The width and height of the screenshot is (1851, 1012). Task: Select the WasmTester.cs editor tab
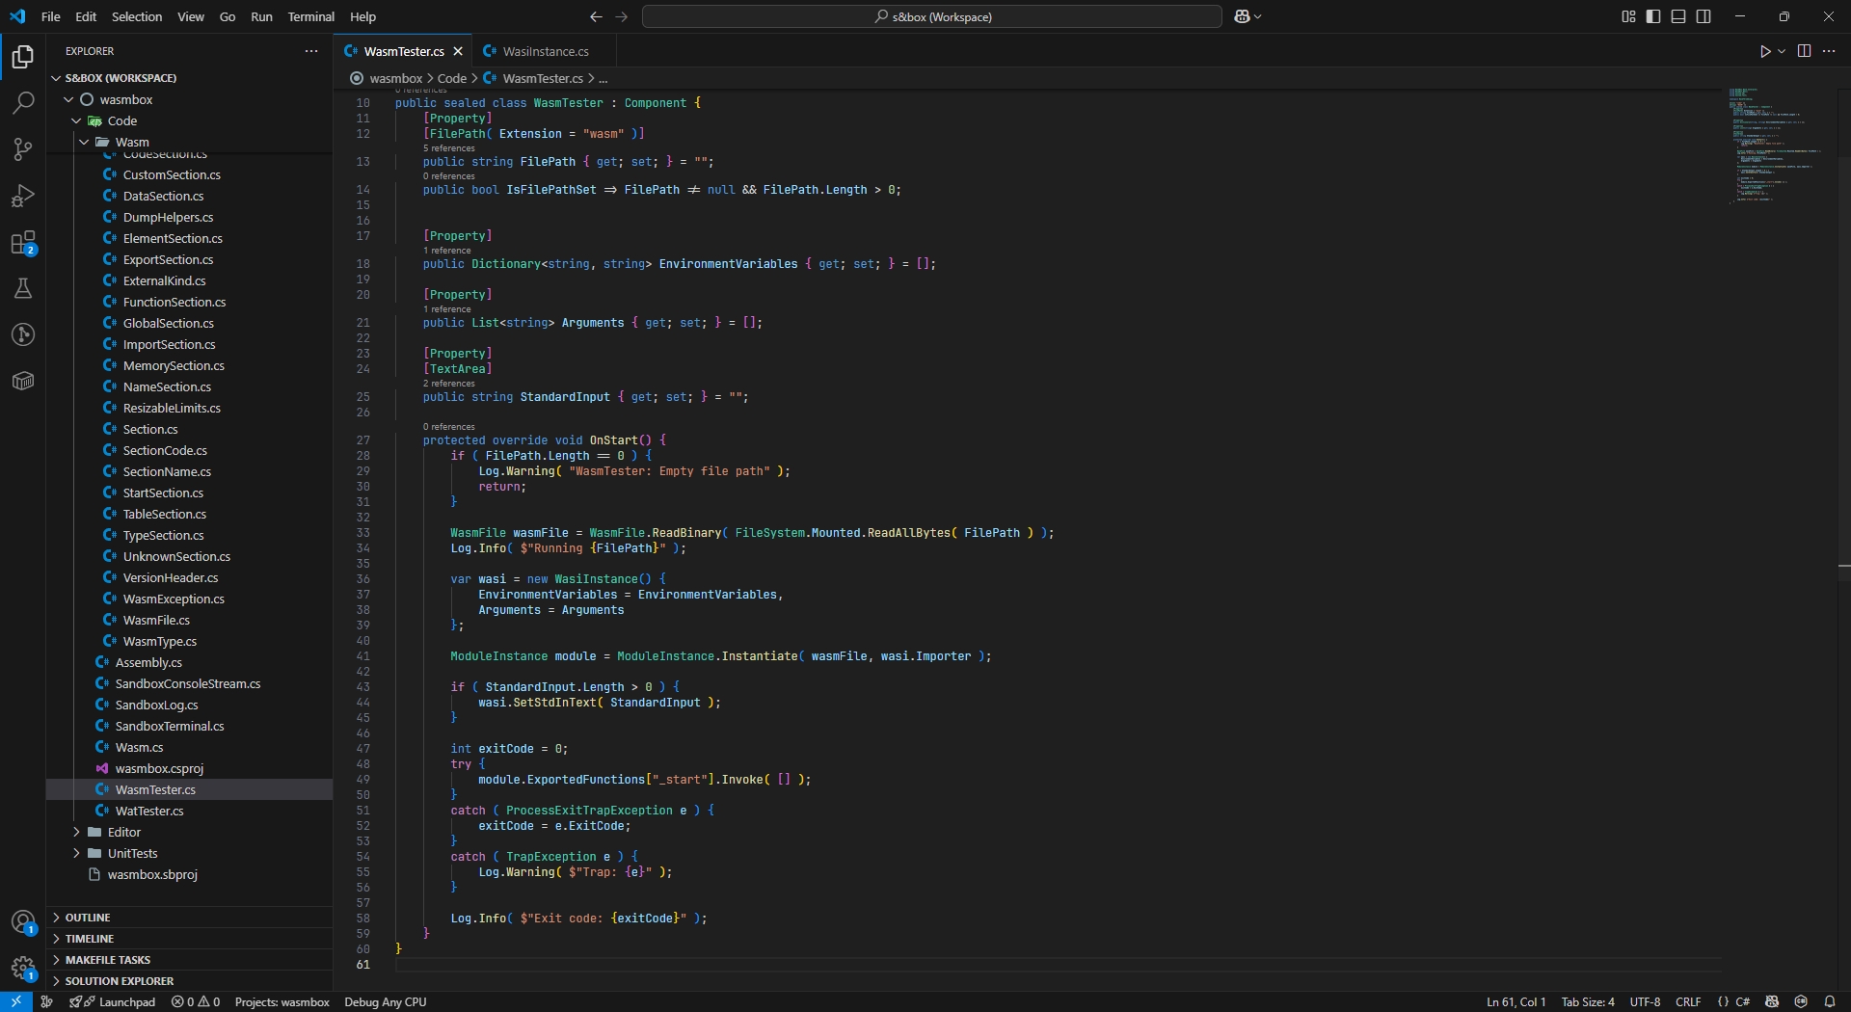pyautogui.click(x=404, y=51)
